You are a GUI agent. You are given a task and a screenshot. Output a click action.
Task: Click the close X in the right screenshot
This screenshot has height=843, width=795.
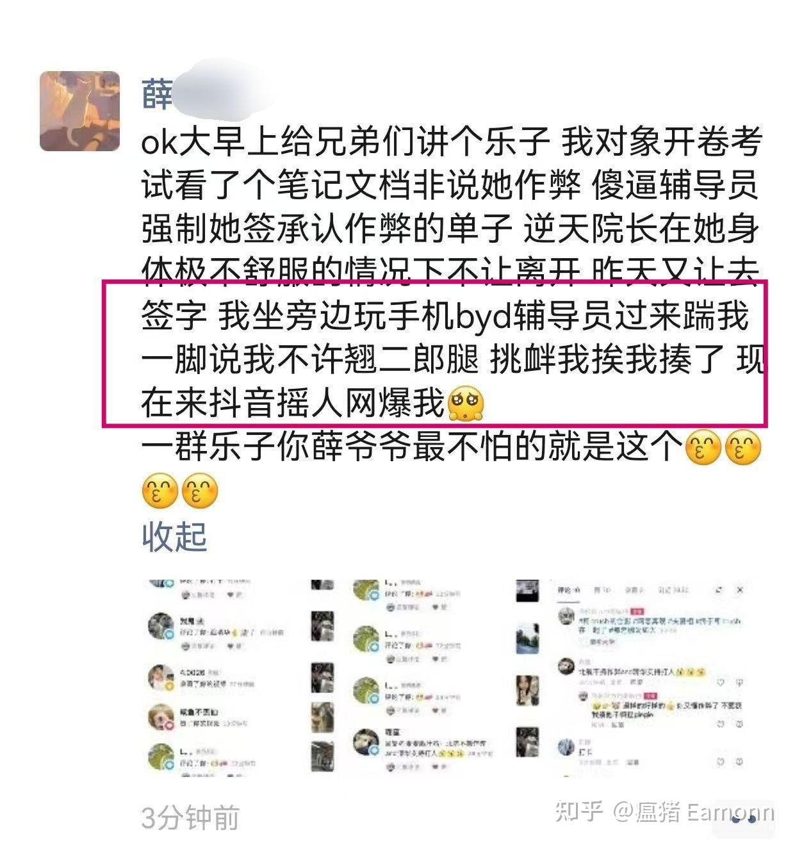click(740, 589)
